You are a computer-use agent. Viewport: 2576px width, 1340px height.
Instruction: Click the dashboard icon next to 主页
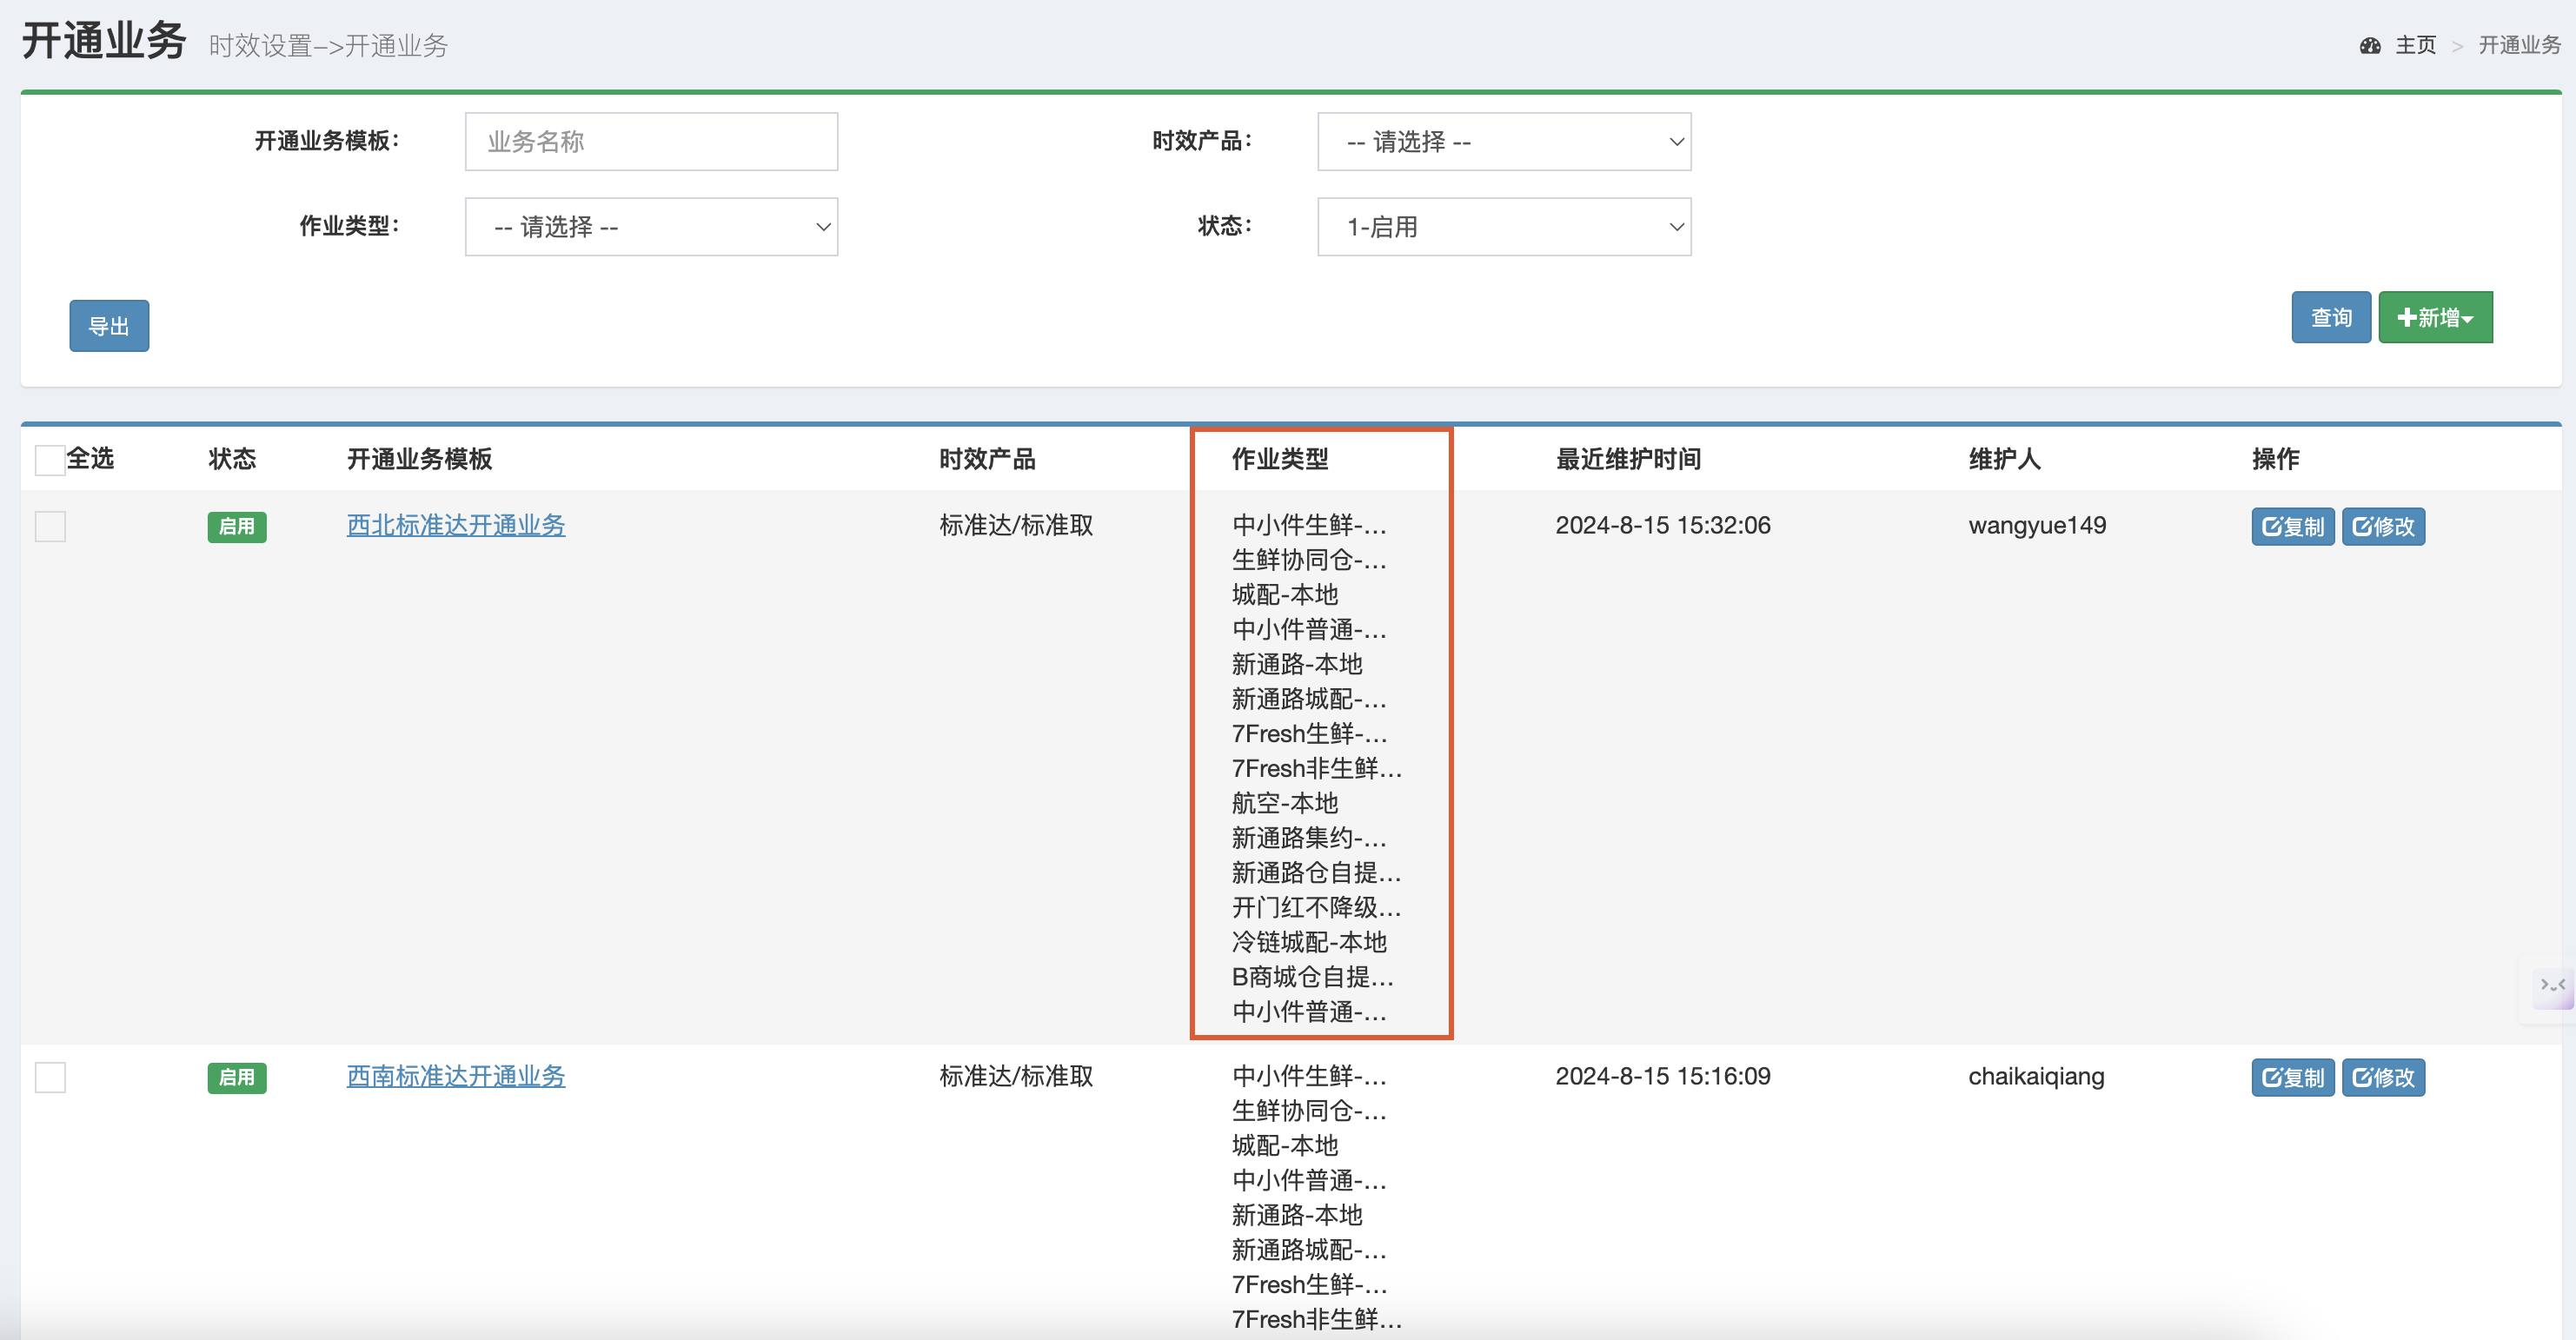[x=2369, y=45]
